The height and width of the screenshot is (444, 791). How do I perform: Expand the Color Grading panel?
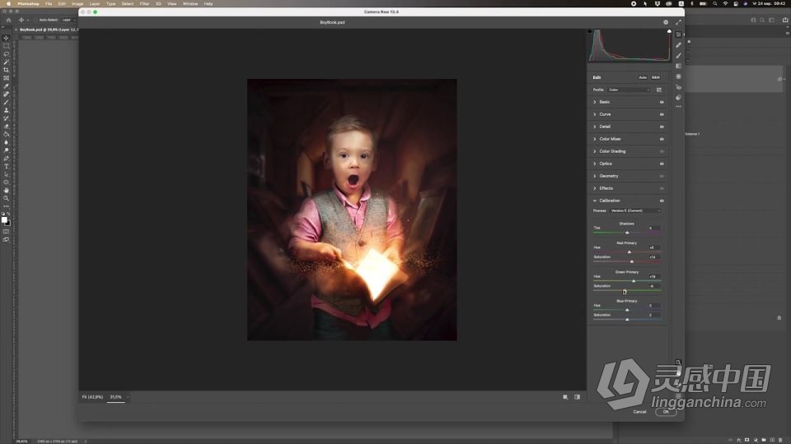click(595, 151)
